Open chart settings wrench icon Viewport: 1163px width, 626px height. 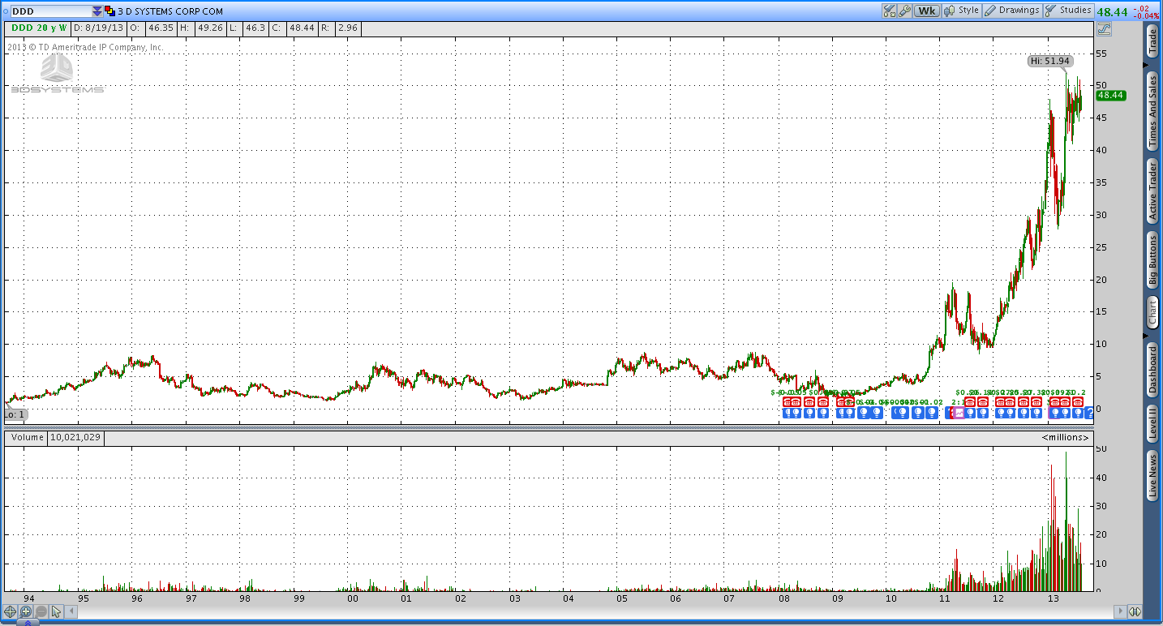[904, 11]
